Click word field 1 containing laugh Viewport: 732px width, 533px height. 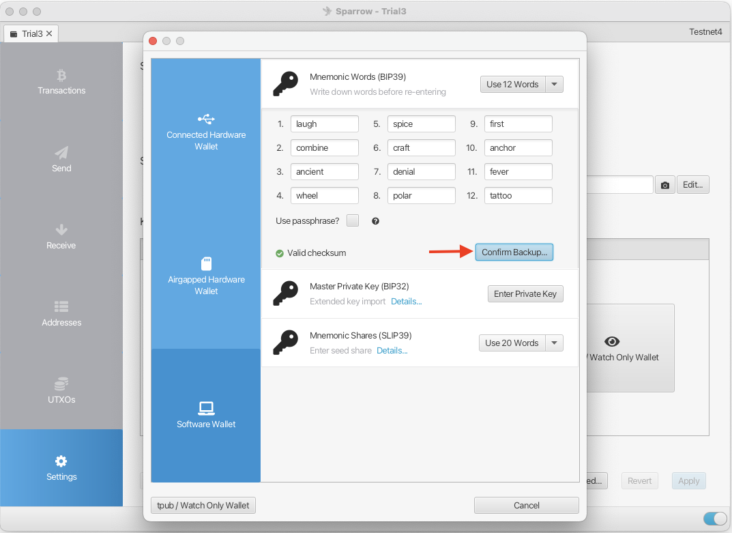click(325, 124)
